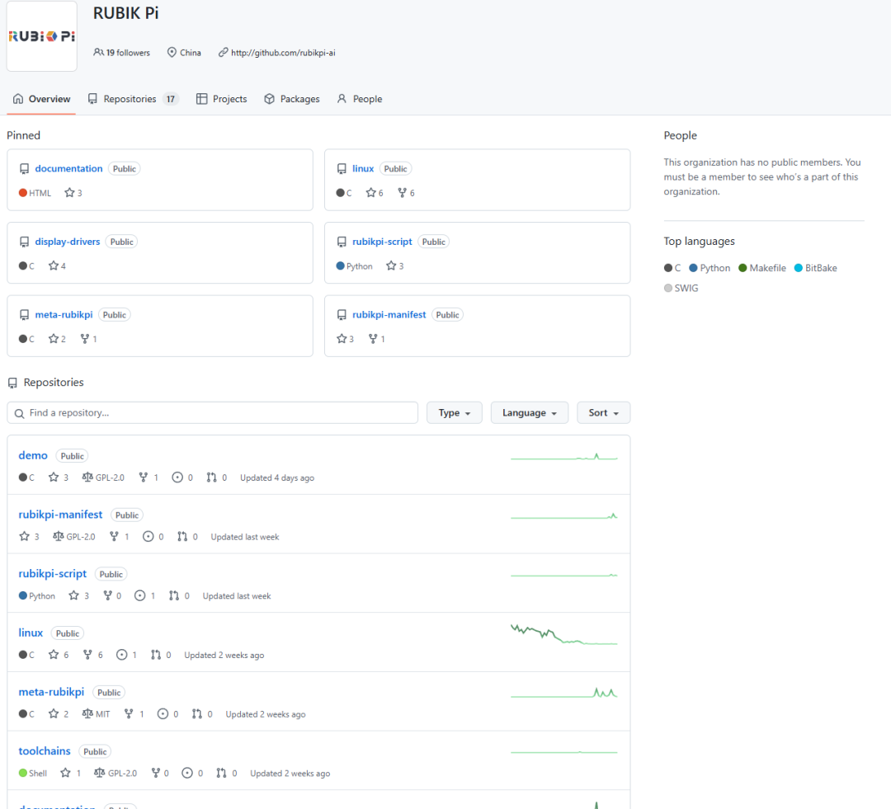Open the pinned meta-rubikpi repository
Screen dimensions: 891x809
pyautogui.click(x=64, y=314)
